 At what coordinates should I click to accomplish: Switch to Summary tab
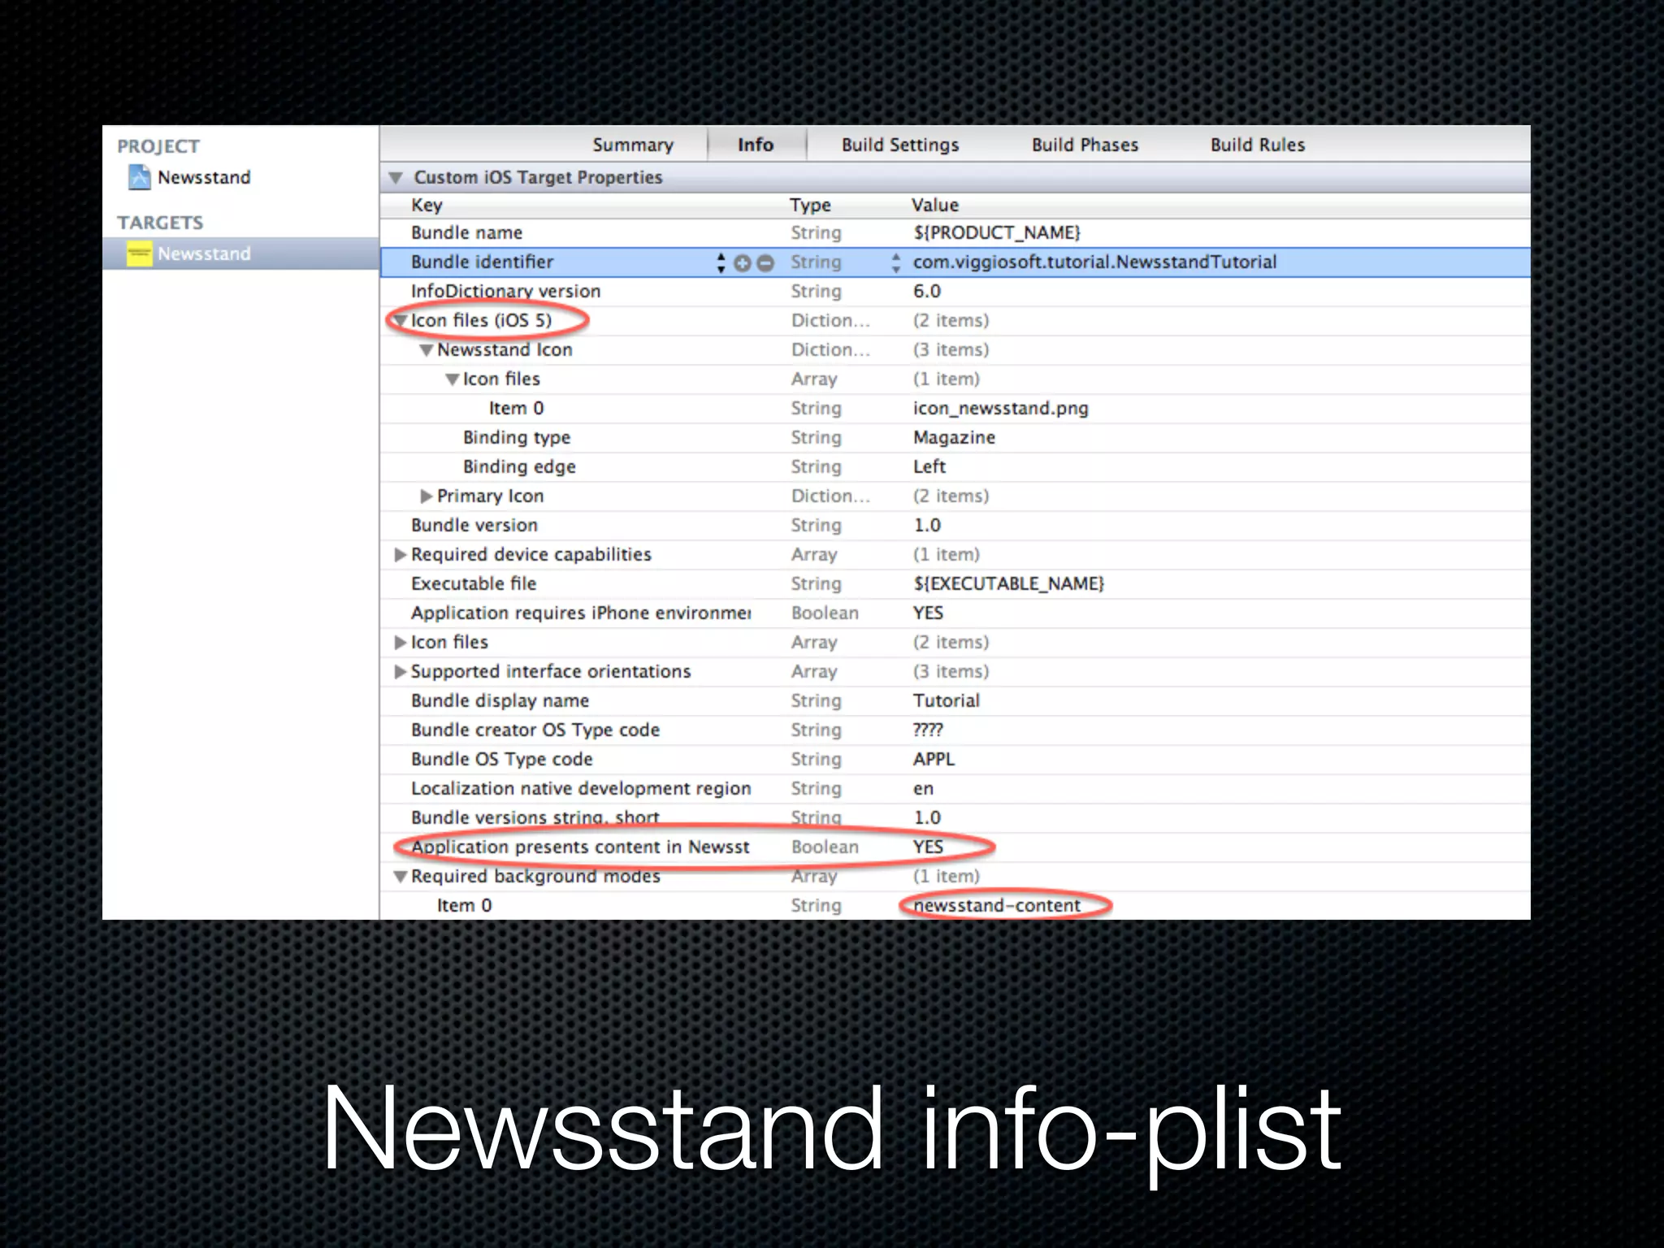633,145
